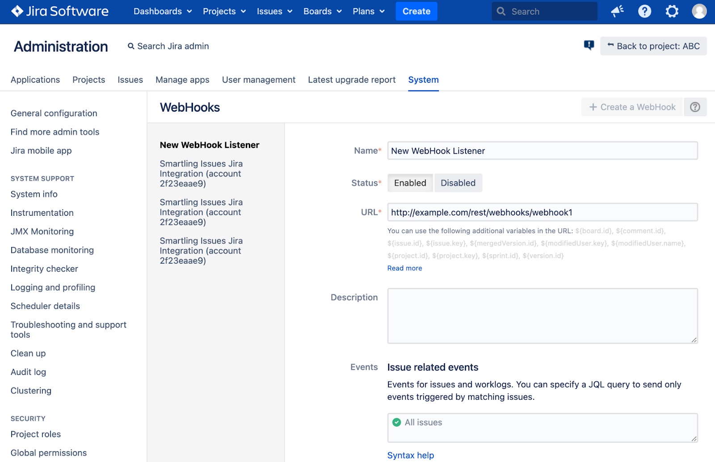Viewport: 715px width, 462px height.
Task: Open the Jira Software home logo
Action: (59, 11)
